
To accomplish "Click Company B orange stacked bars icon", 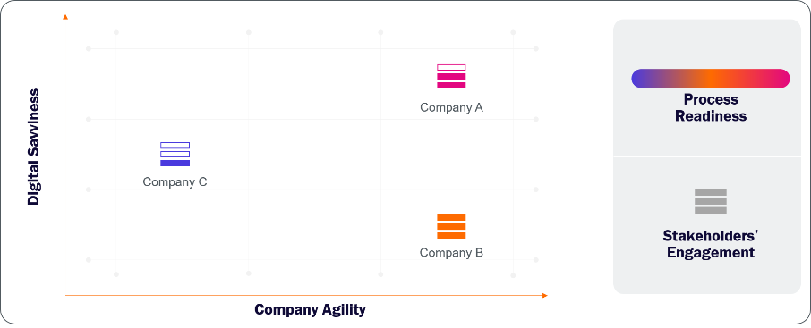I will click(x=451, y=226).
